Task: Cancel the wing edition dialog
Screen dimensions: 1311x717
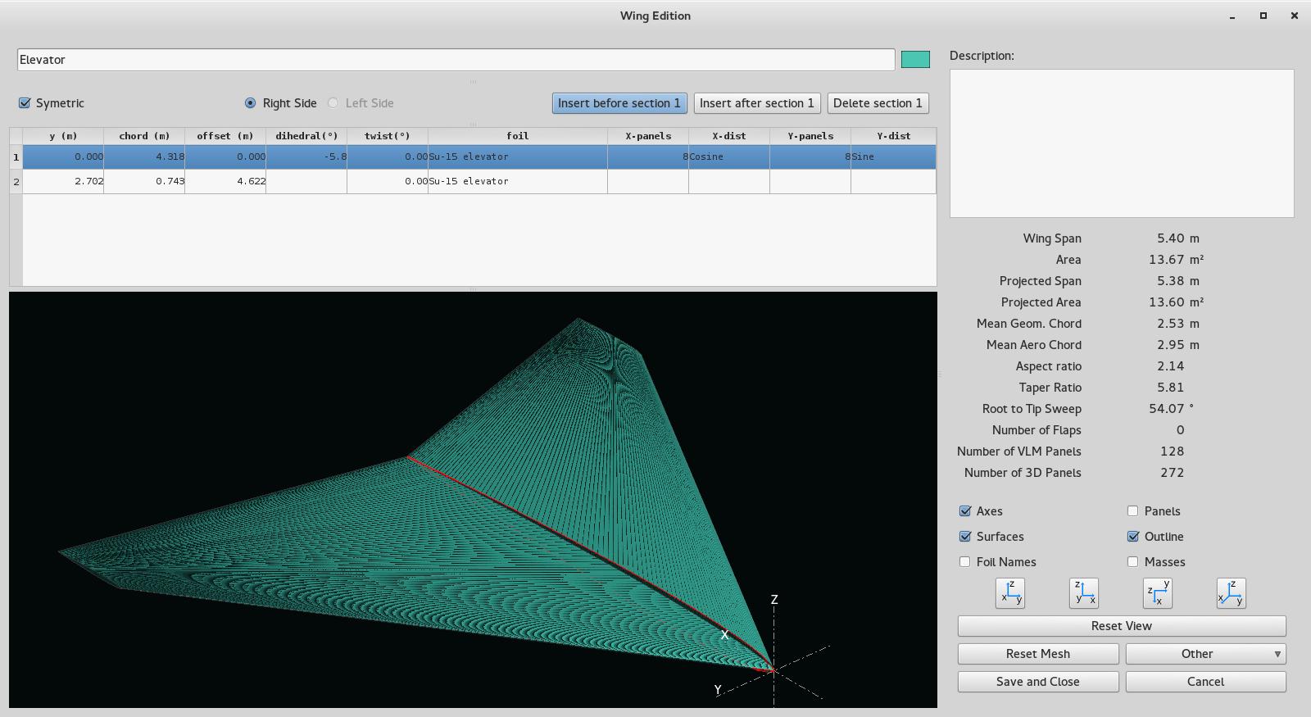Action: (x=1205, y=682)
